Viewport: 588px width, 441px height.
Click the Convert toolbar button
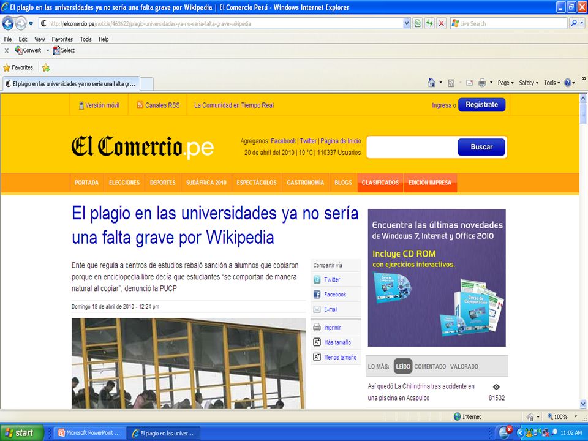28,50
